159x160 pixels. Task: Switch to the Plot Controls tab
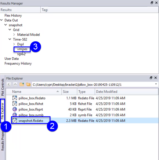coord(2,87)
